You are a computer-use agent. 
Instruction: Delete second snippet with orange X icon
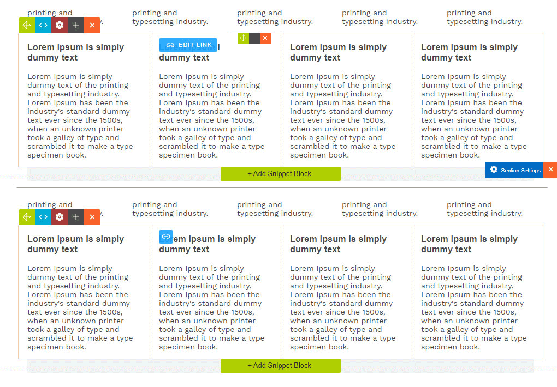click(x=92, y=217)
